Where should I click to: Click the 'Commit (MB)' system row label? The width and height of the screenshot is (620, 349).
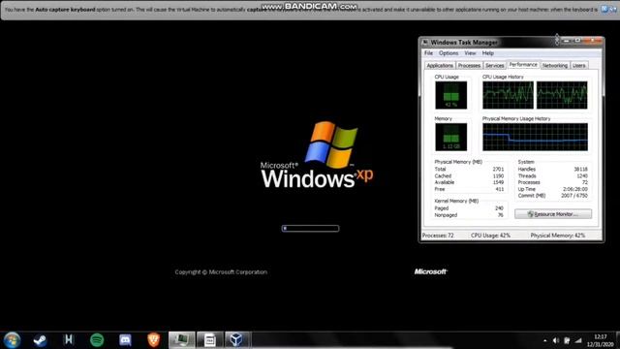pos(532,196)
